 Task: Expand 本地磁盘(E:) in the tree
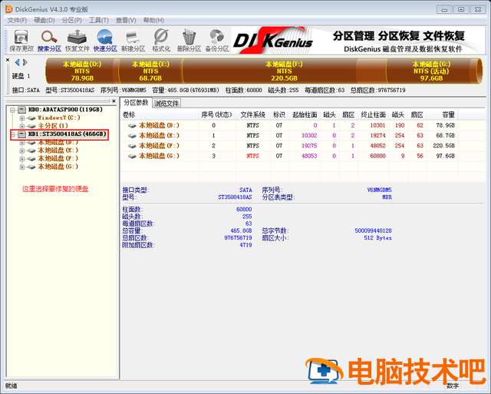[22, 151]
